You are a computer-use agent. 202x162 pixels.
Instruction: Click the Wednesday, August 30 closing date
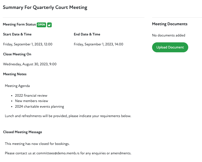pos(30,64)
